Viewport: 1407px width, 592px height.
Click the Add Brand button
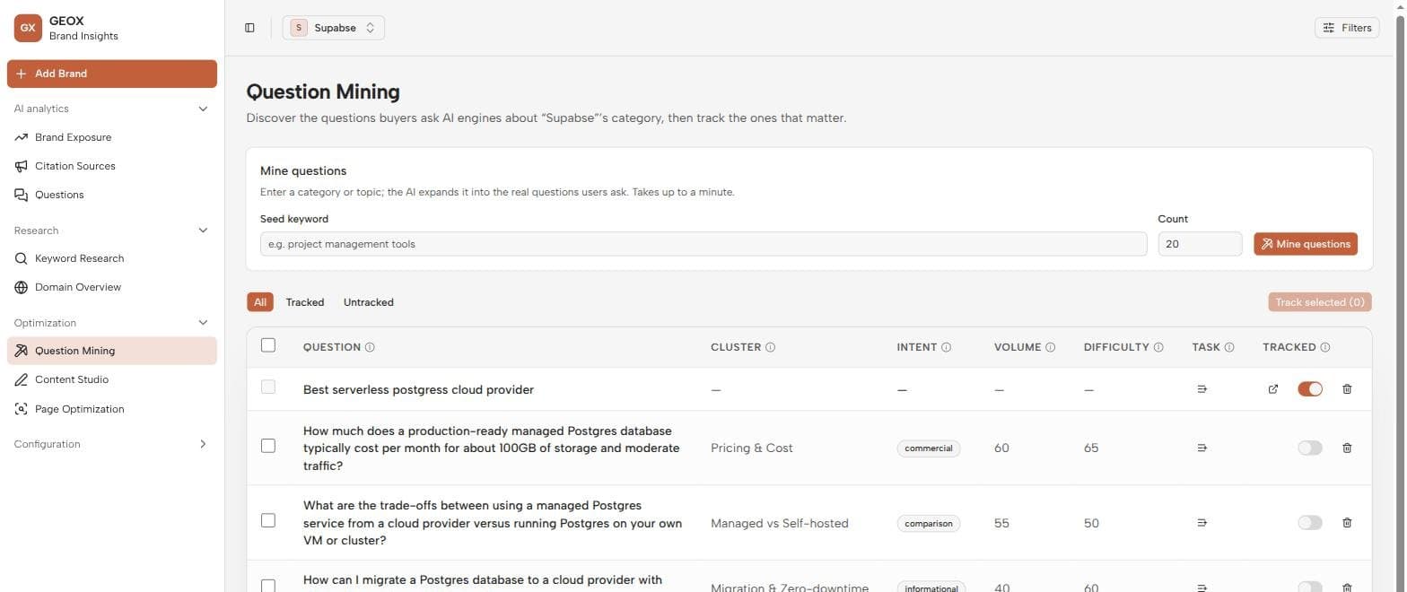(112, 74)
